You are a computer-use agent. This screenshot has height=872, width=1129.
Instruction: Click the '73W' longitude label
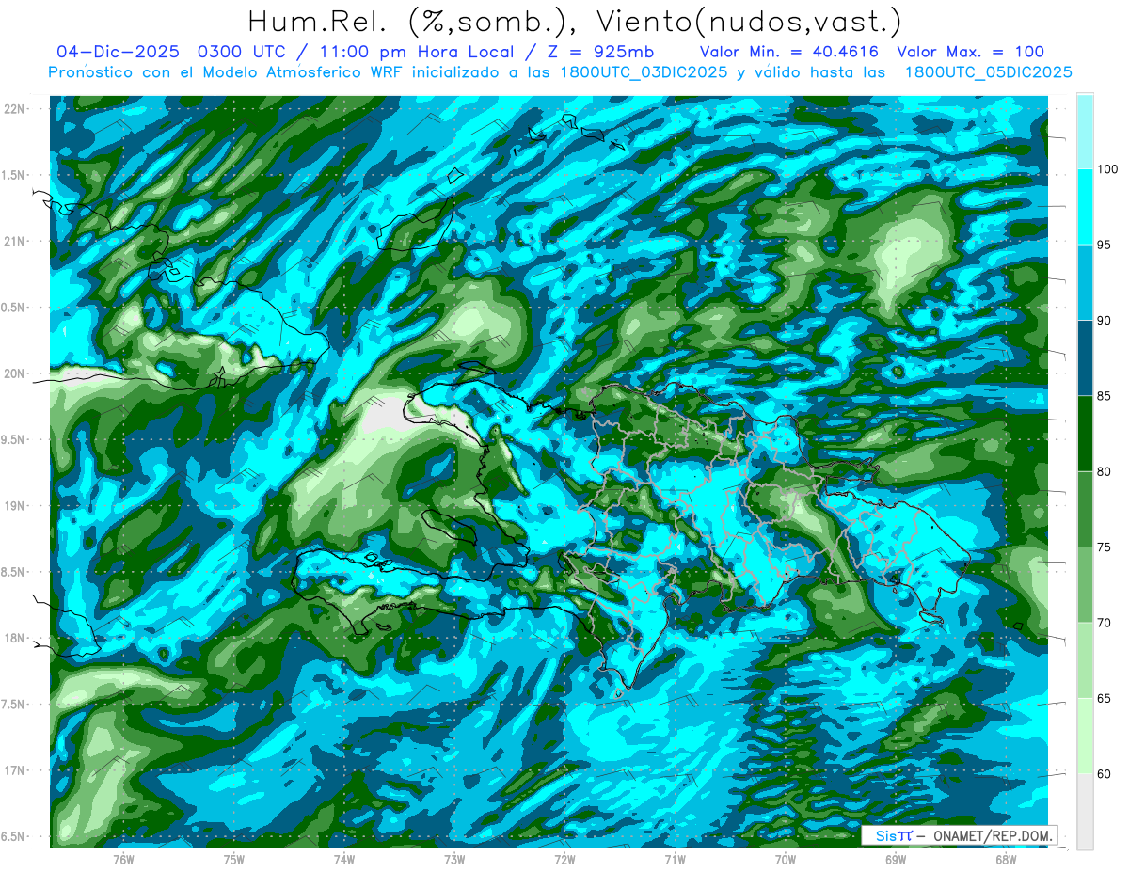tap(454, 860)
